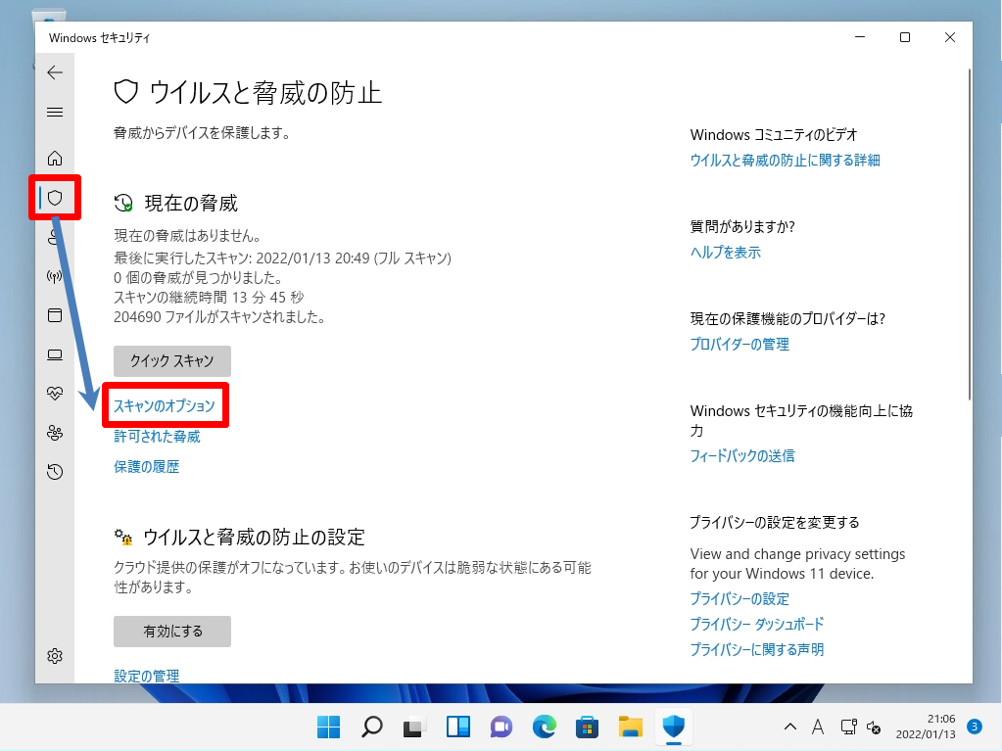Open network tray icon

coord(848,727)
